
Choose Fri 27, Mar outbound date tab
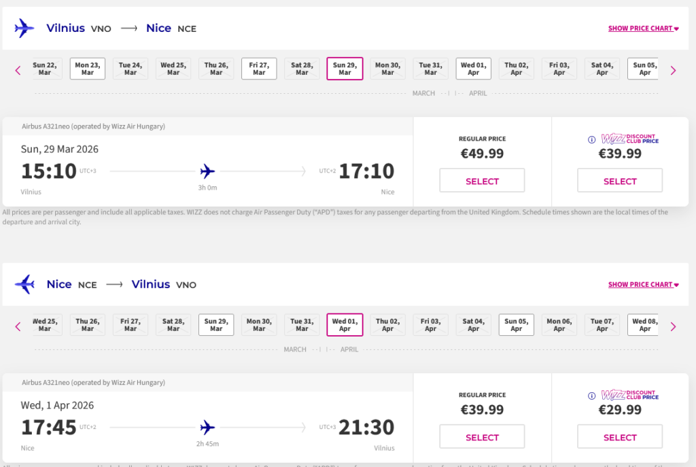pos(259,69)
